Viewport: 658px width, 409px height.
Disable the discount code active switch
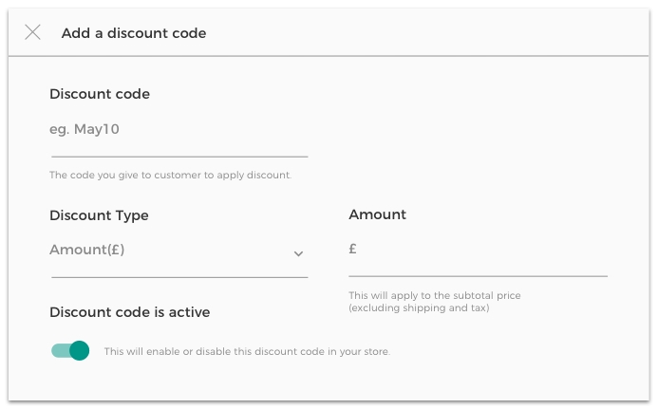(70, 351)
